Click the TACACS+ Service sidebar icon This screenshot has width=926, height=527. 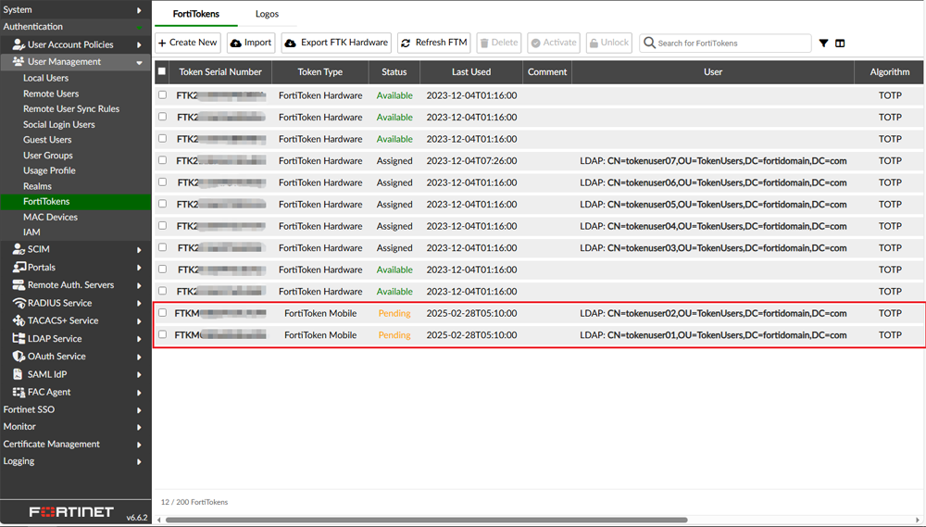(19, 320)
